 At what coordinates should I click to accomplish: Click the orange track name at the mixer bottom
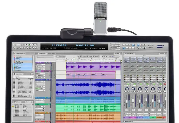[159, 118]
